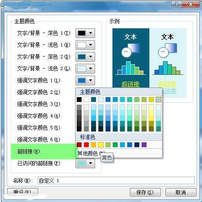Screen dimensions: 202x202
Task: Pick white in the 主题颜色 top row
Action: (x=87, y=99)
